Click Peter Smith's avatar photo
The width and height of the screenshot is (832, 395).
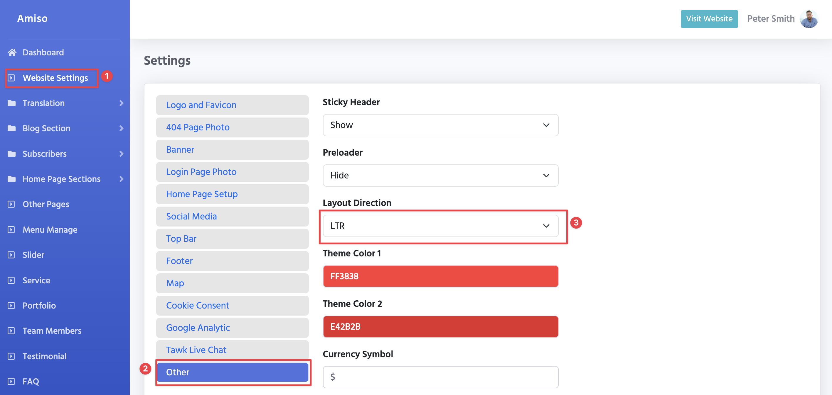[809, 19]
